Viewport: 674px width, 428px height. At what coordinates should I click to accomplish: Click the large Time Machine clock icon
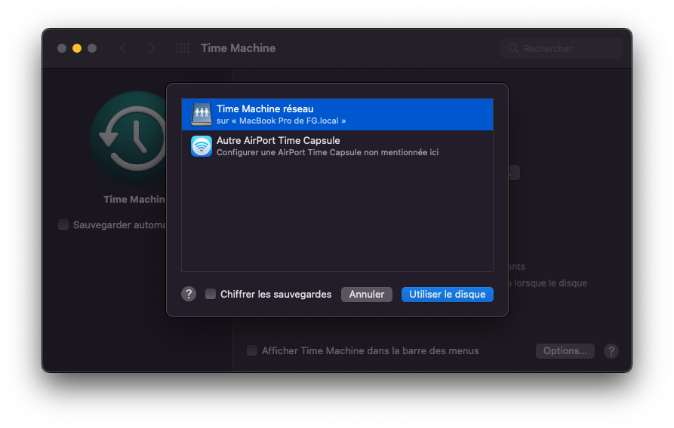pyautogui.click(x=129, y=138)
